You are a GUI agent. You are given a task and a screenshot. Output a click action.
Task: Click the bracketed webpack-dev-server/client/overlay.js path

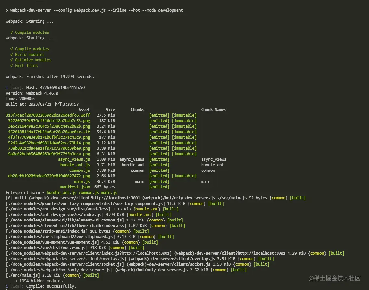pos(66,259)
